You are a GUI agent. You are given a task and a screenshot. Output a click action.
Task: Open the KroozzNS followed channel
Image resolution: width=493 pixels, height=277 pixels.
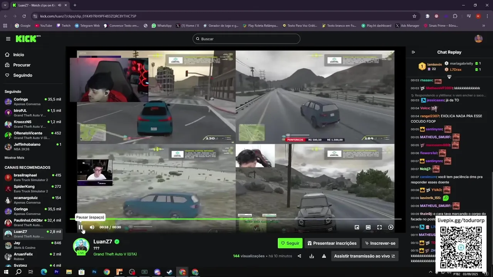coord(33,124)
